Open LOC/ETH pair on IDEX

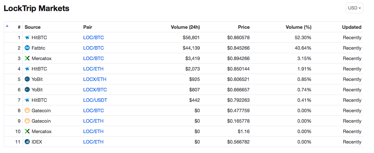pyautogui.click(x=93, y=142)
